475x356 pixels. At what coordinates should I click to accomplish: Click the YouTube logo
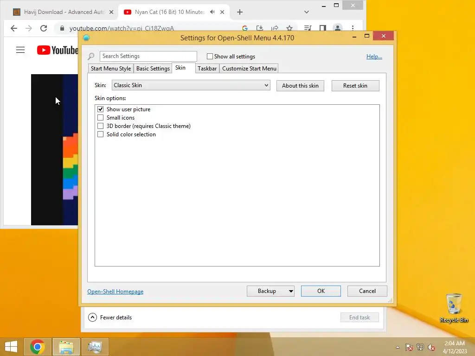click(58, 50)
